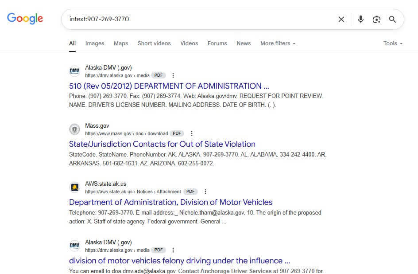The height and width of the screenshot is (274, 418).
Task: Click the https://aws.state.ak.us › Notices › Attachment URL
Action: click(x=133, y=192)
